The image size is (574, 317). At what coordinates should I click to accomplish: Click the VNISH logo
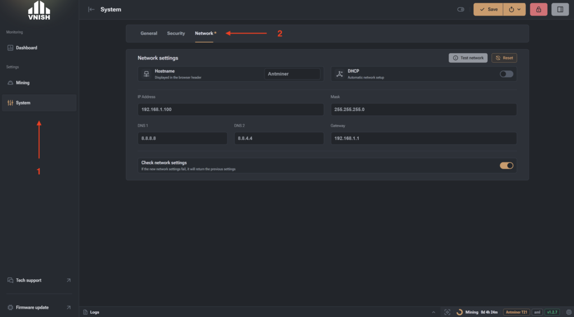pyautogui.click(x=39, y=10)
